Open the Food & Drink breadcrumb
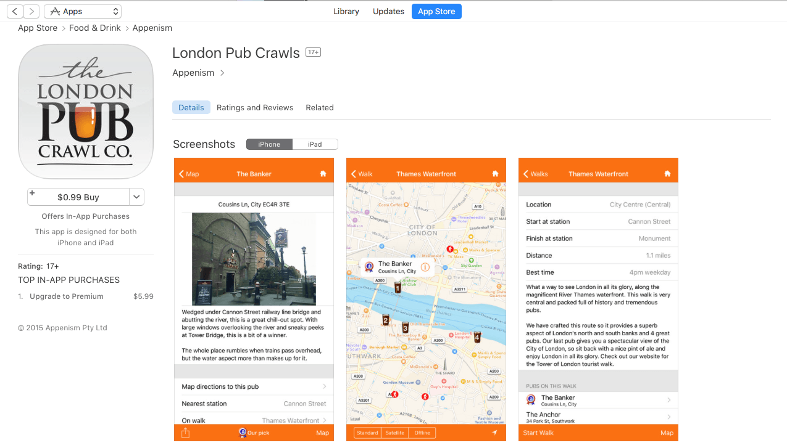 (x=95, y=28)
